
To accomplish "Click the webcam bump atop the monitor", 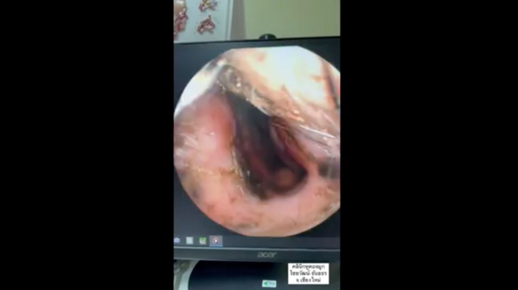I will click(x=267, y=37).
